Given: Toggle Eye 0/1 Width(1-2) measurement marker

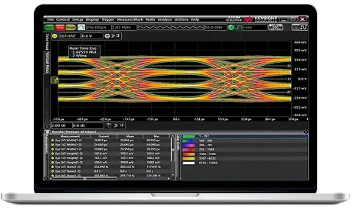Looking at the screenshot, I should [52, 149].
